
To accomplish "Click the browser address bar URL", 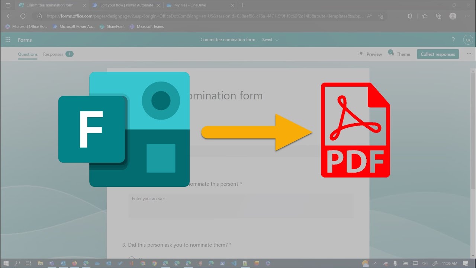I will (205, 16).
